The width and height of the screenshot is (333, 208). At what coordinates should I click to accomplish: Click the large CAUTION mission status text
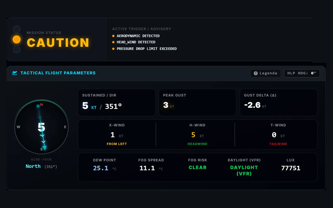(x=58, y=43)
